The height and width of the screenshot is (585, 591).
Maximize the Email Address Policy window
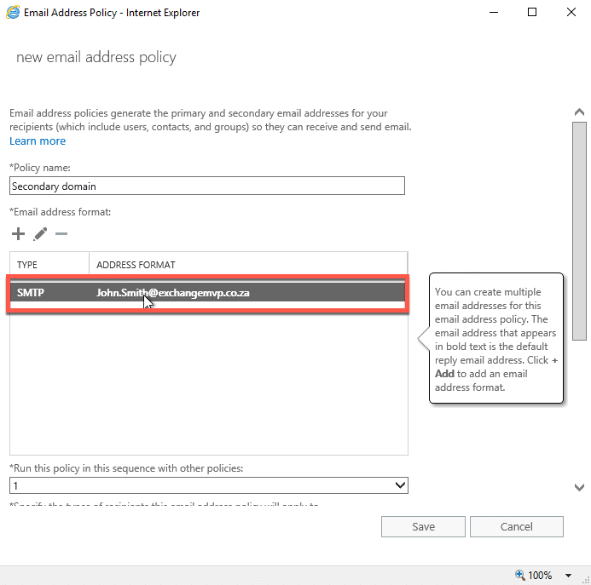tap(532, 13)
